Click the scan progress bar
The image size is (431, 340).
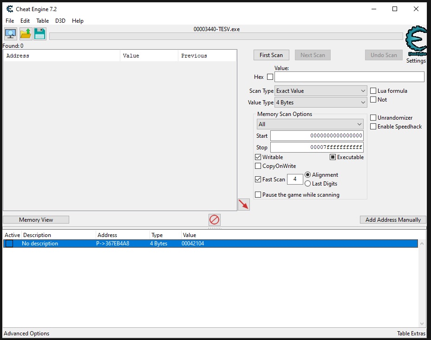pyautogui.click(x=226, y=36)
